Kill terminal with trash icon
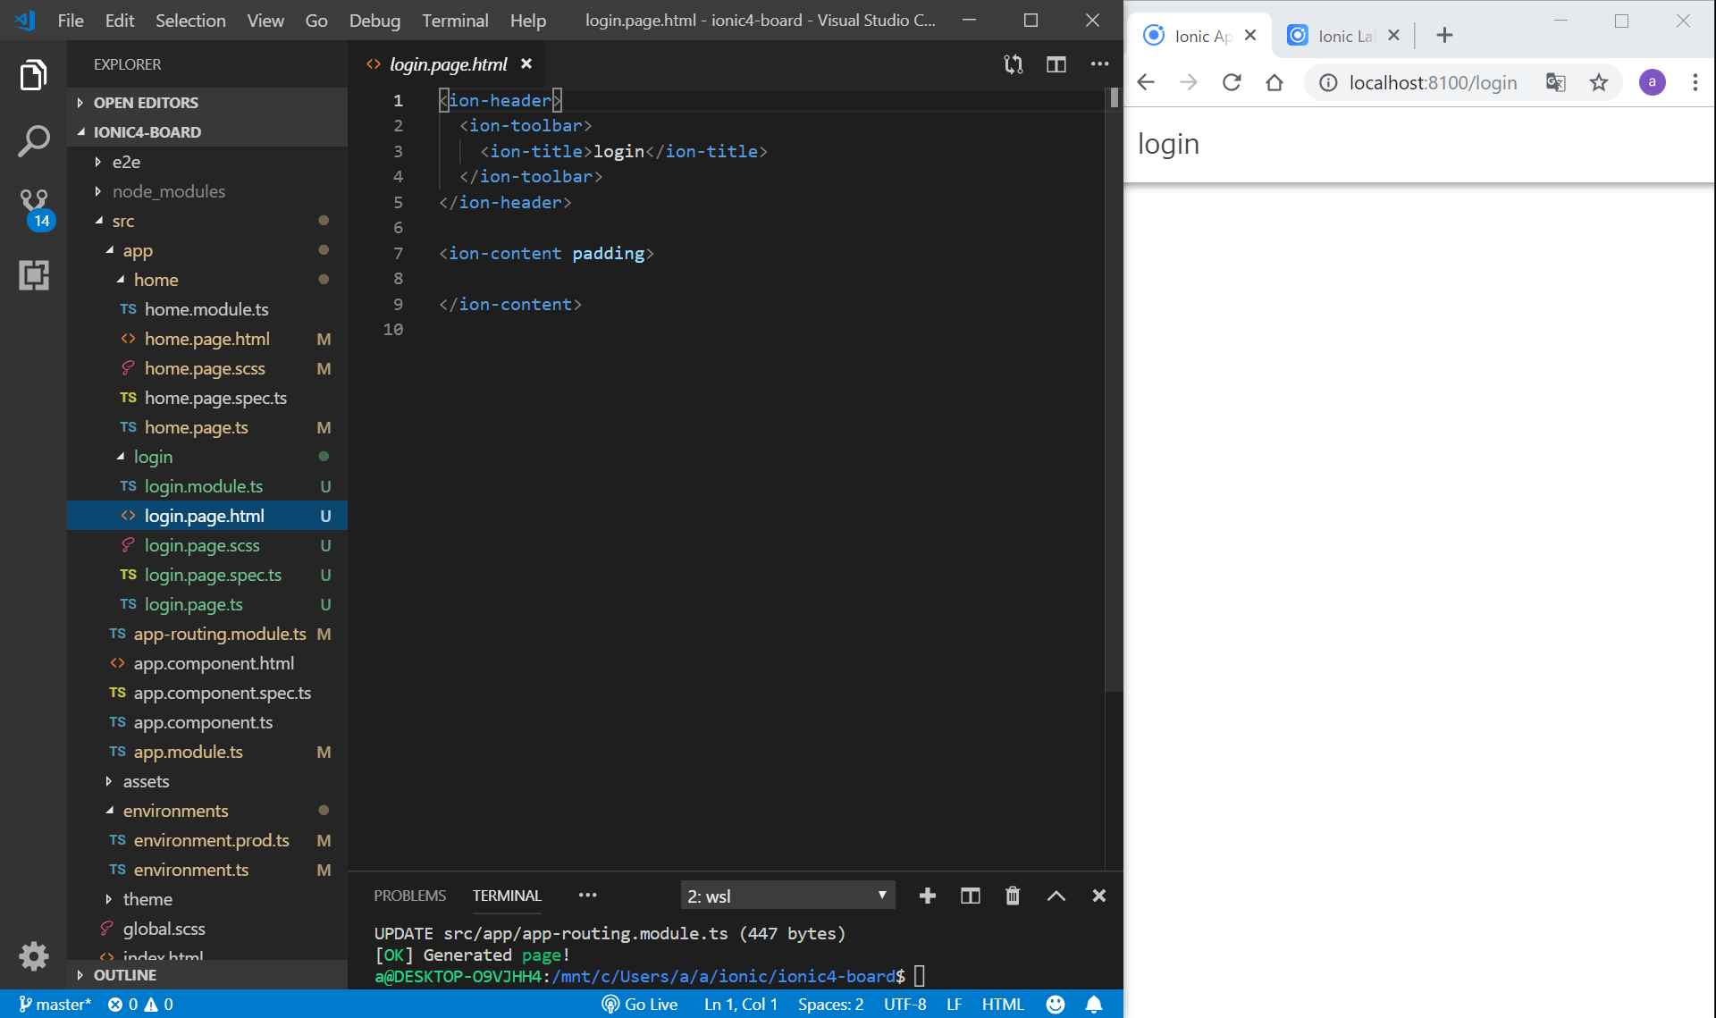This screenshot has height=1018, width=1716. click(x=1013, y=896)
